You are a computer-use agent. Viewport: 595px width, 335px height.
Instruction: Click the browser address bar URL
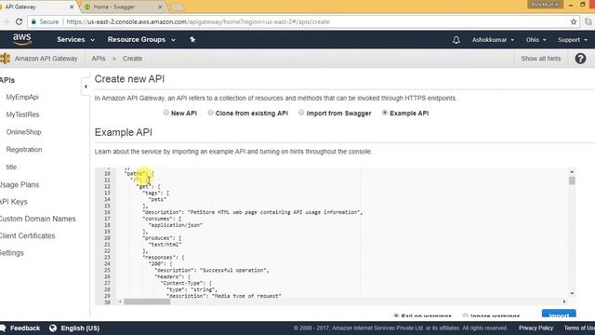click(x=198, y=22)
